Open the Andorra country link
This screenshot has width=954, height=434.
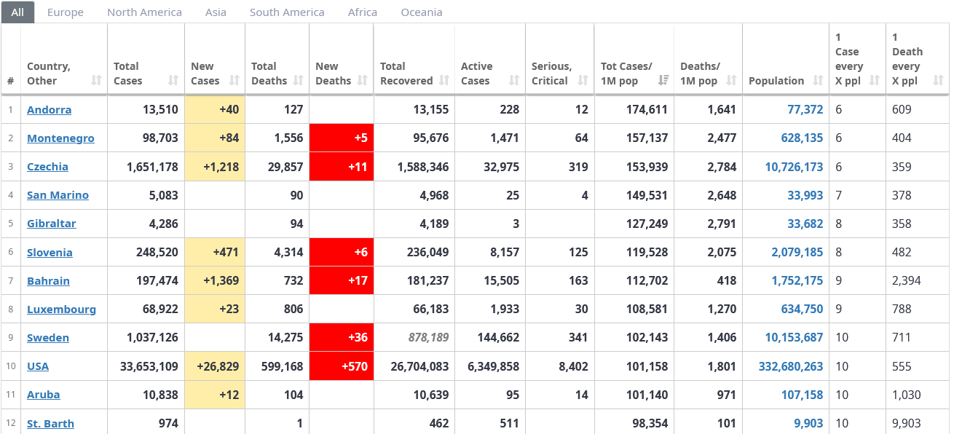[x=49, y=110]
